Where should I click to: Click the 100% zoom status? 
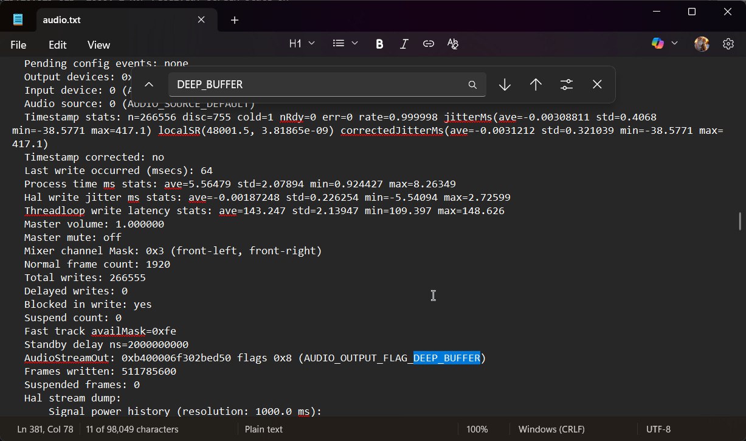[x=478, y=429]
